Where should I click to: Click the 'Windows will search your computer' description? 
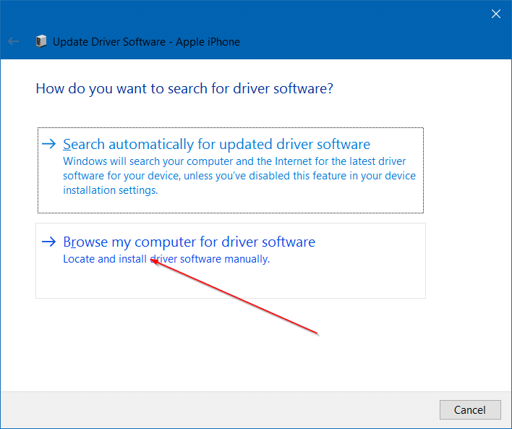click(x=239, y=176)
